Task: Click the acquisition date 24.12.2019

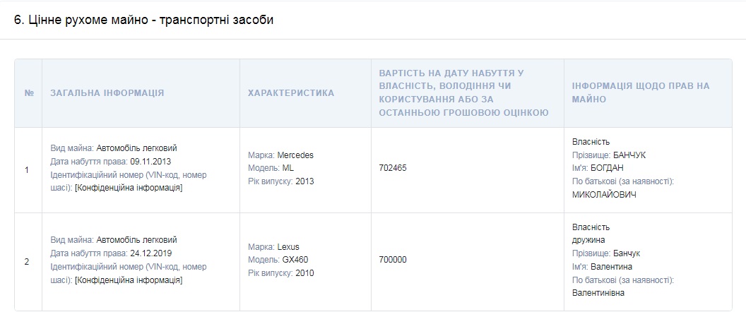Action: pyautogui.click(x=161, y=253)
